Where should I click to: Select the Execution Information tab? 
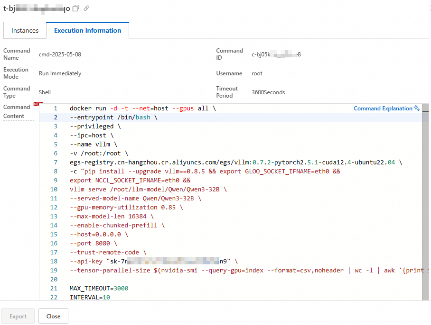(x=87, y=30)
